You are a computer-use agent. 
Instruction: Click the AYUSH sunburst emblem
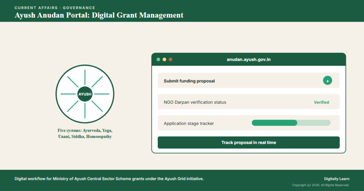pos(85,94)
